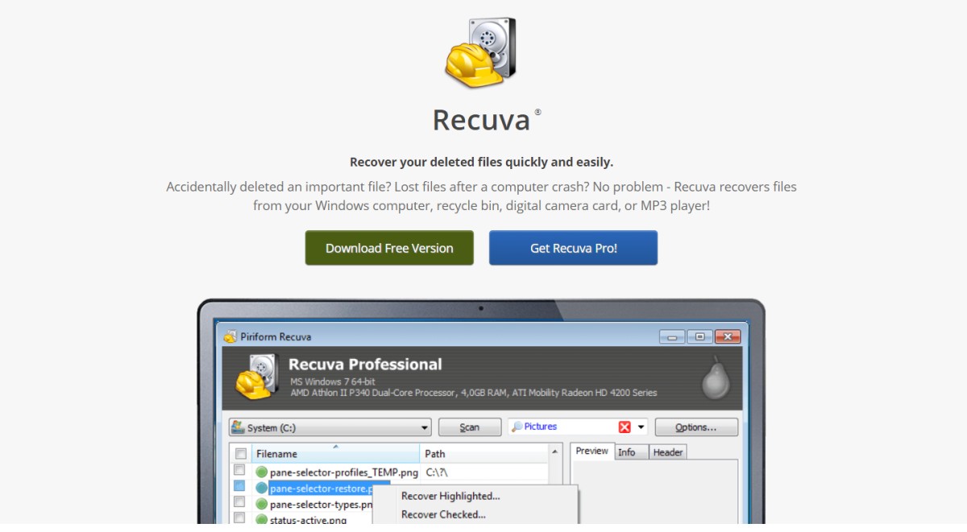Expand the Pictures filter dropdown arrow
Viewport: 967px width, 532px height.
(x=641, y=427)
